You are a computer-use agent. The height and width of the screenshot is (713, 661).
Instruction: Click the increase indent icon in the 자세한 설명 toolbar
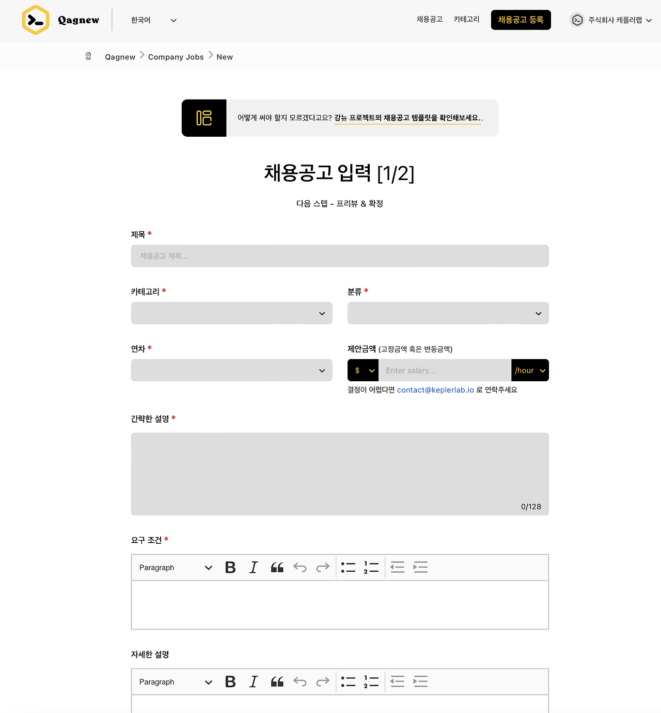coord(420,682)
